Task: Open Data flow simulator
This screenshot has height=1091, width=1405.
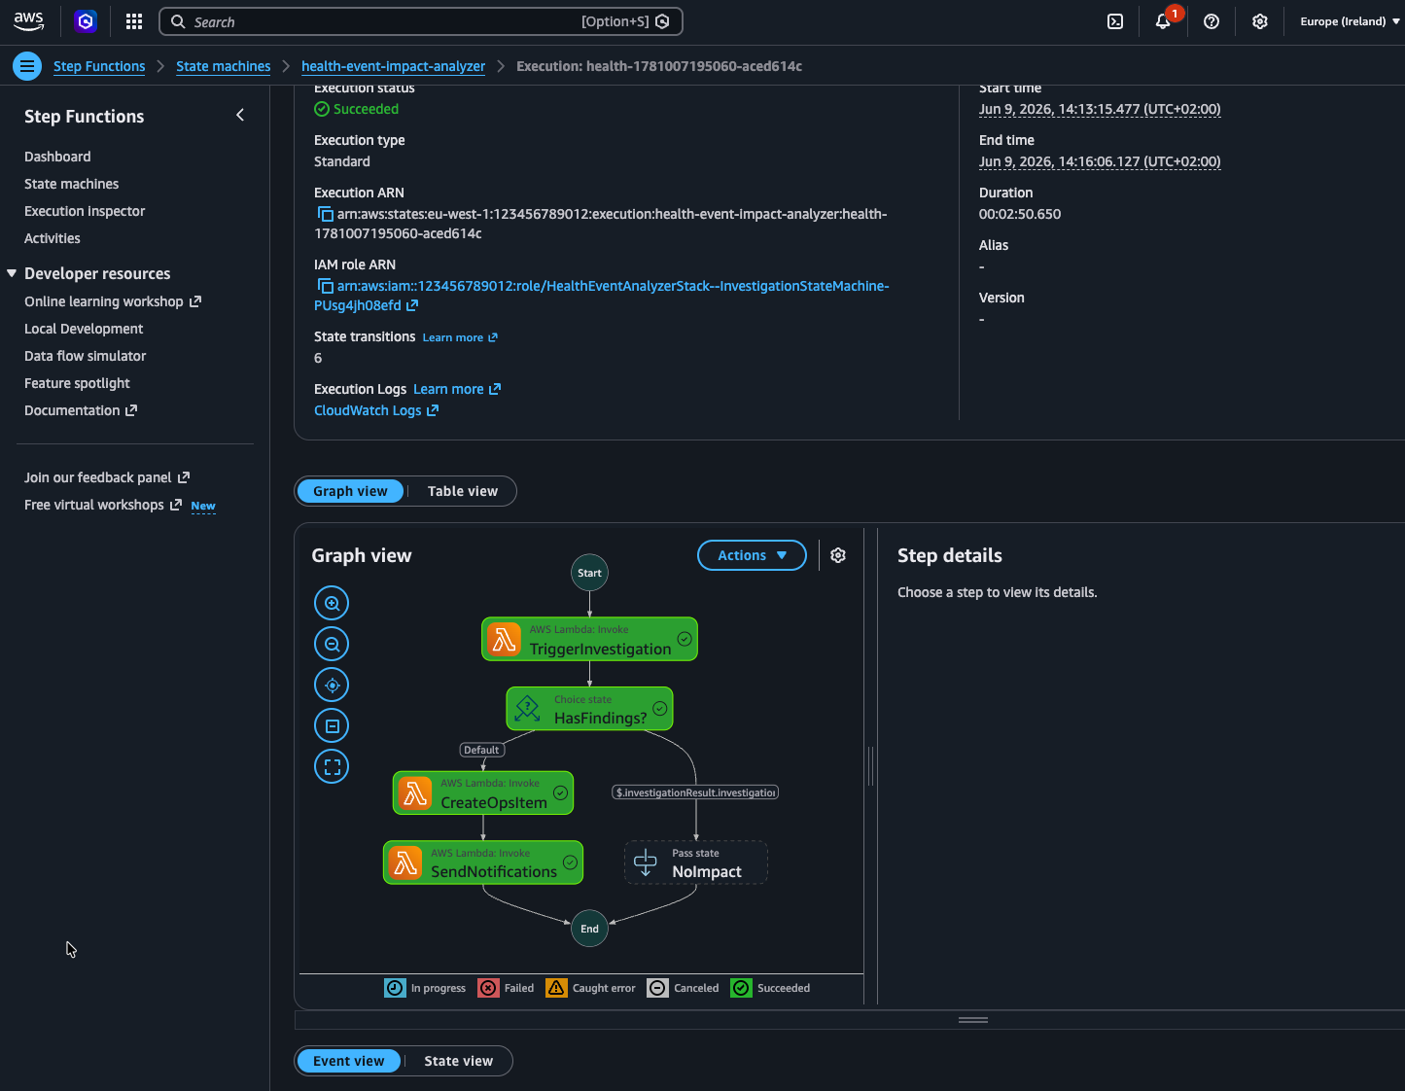Action: click(86, 356)
